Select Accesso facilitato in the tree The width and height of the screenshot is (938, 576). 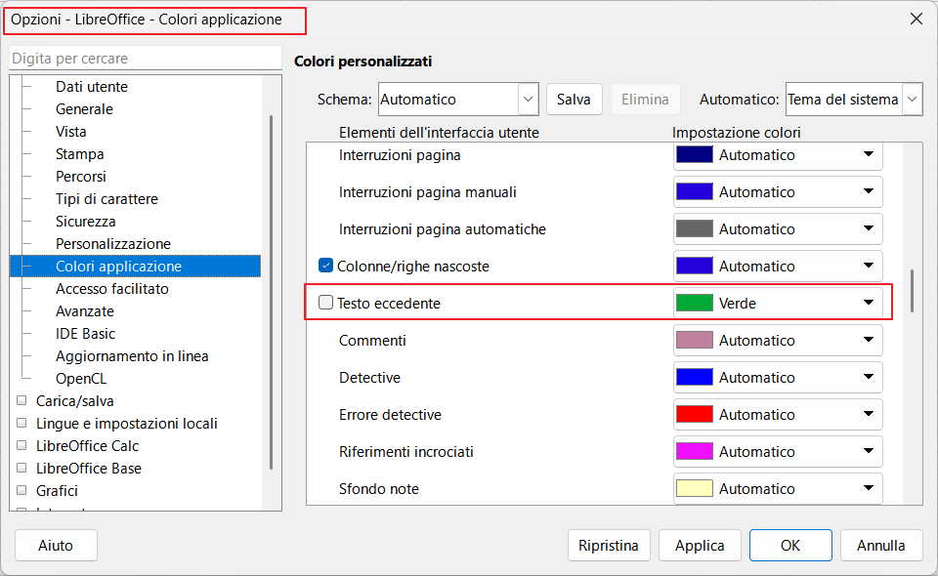pos(111,288)
